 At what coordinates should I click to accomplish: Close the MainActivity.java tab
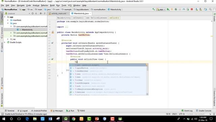(x=90, y=14)
